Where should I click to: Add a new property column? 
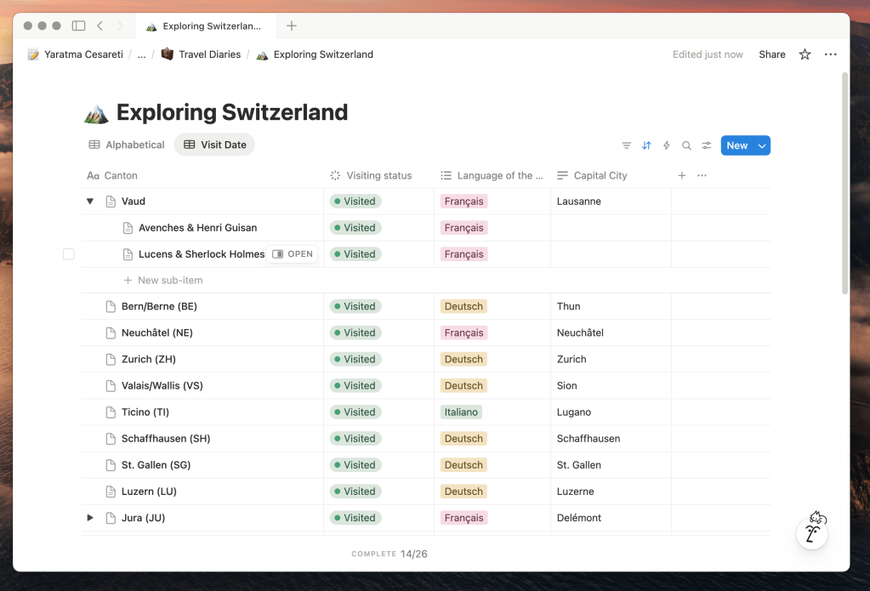click(x=681, y=175)
